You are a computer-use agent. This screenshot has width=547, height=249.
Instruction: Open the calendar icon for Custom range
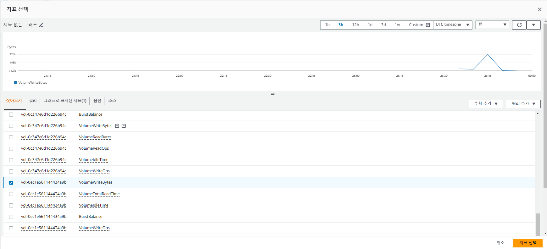[428, 25]
